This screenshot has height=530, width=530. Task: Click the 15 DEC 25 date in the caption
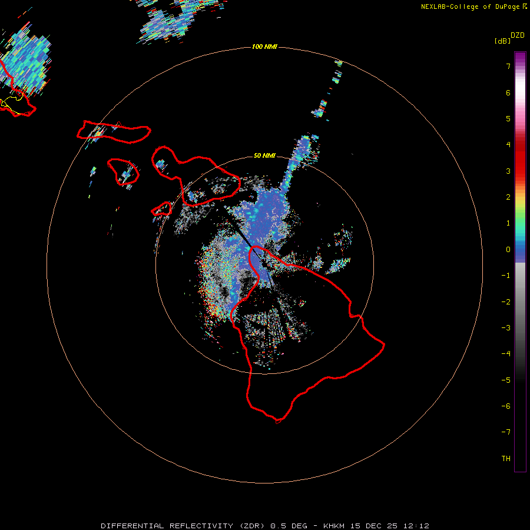pyautogui.click(x=374, y=526)
